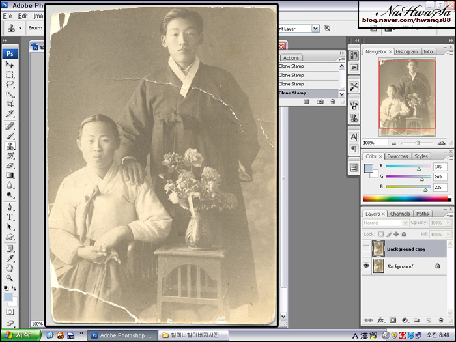Expand the layer Opacity slider arrow
This screenshot has height=342, width=456.
(x=449, y=223)
